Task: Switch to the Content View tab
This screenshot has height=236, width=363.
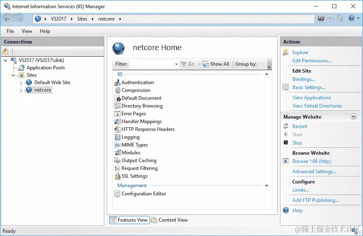Action: tap(170, 220)
